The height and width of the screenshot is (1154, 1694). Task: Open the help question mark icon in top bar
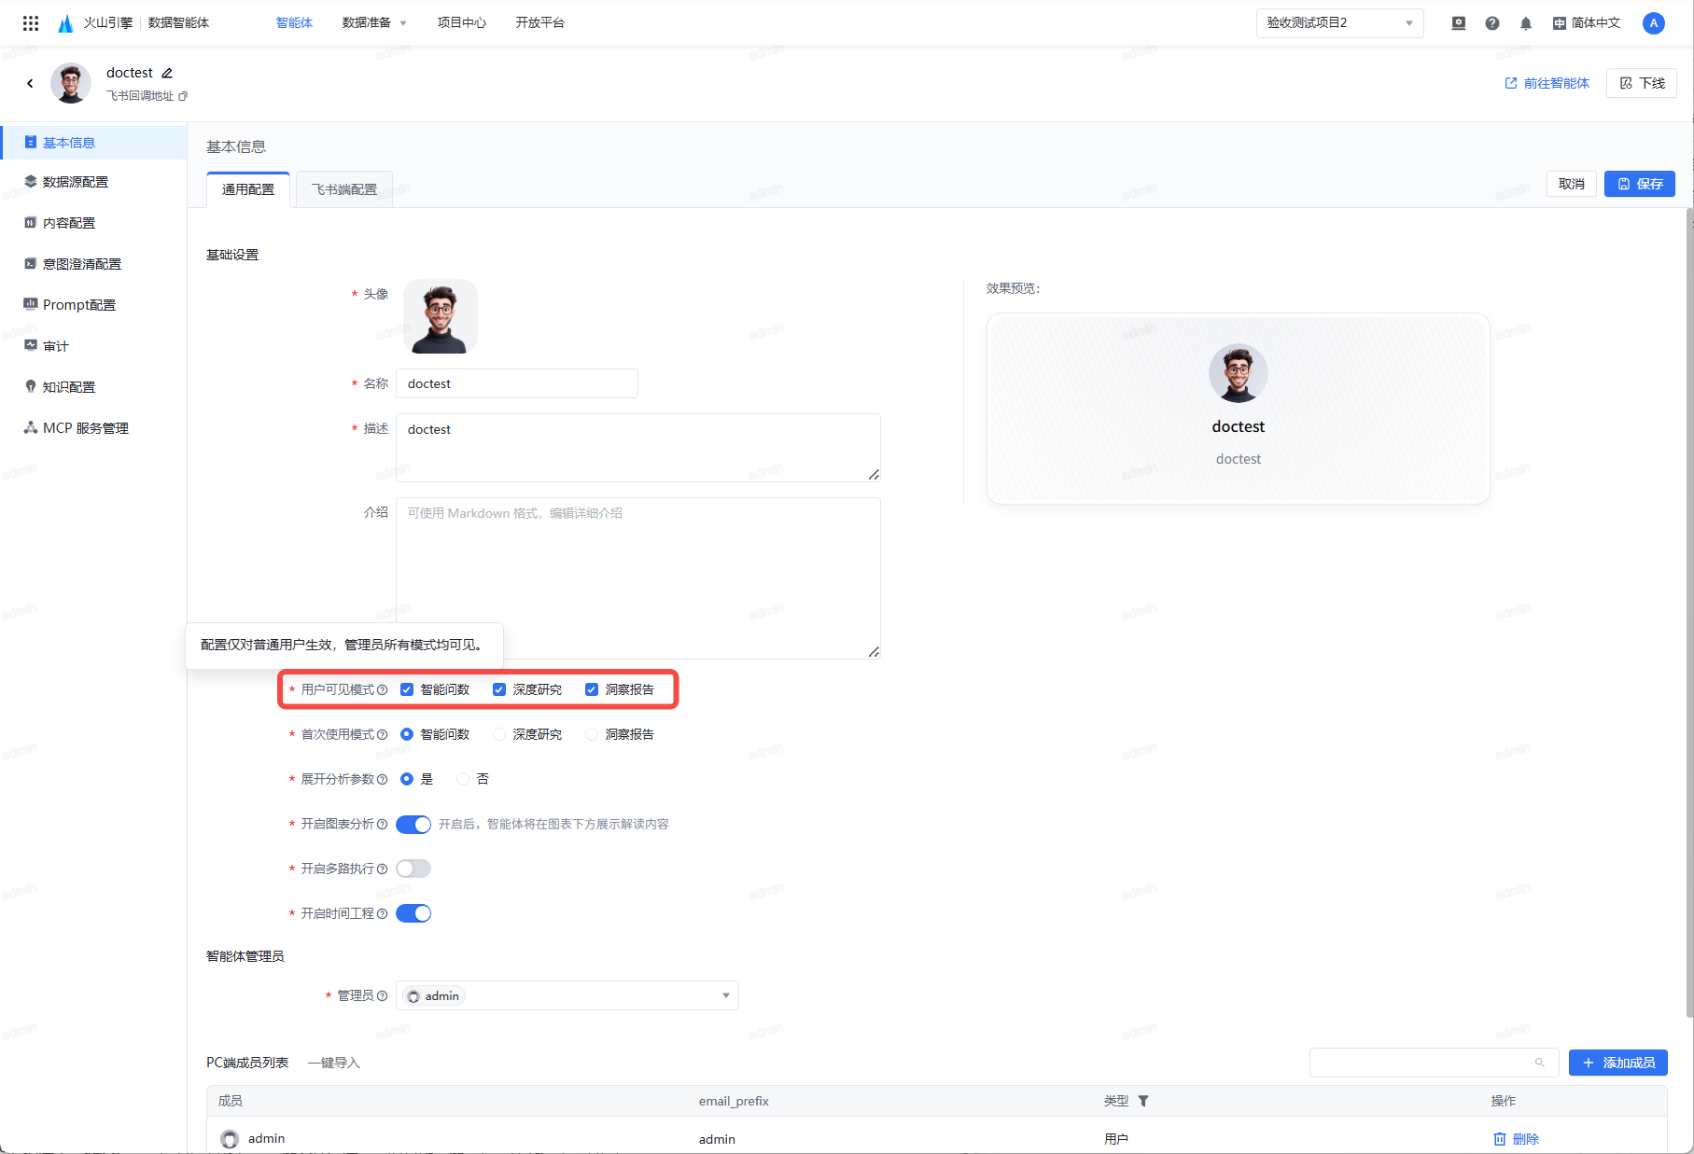(1492, 23)
